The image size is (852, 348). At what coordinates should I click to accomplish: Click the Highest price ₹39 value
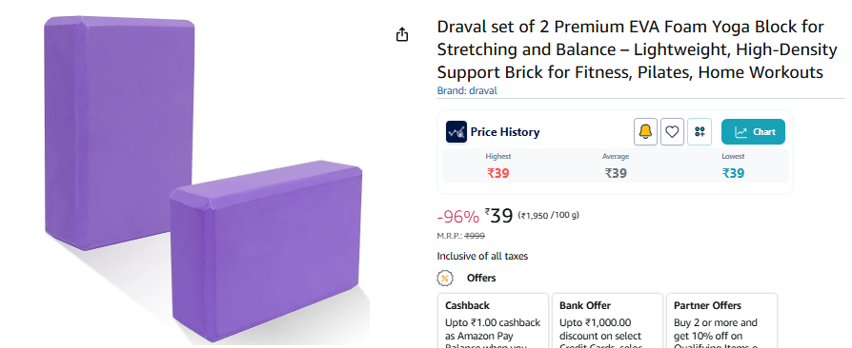(498, 173)
